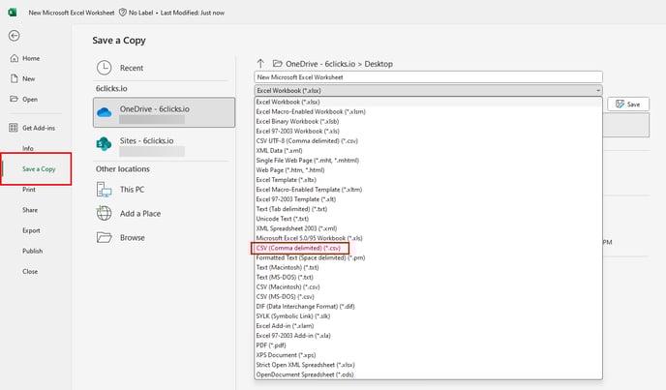Click the Get Add-ins grid icon

click(14, 128)
